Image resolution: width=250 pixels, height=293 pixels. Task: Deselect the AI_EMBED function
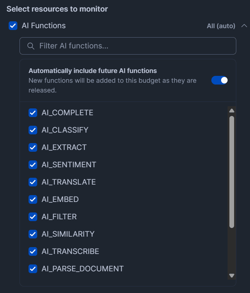(33, 199)
